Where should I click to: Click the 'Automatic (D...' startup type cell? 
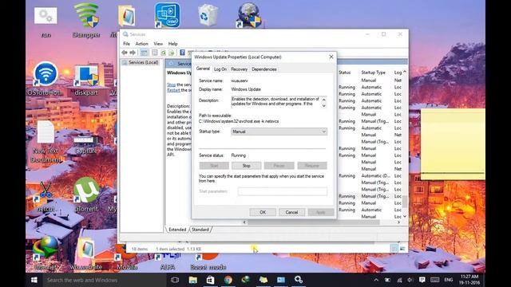pyautogui.click(x=376, y=175)
